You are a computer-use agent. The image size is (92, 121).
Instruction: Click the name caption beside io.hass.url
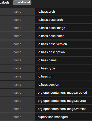coord(17,76)
